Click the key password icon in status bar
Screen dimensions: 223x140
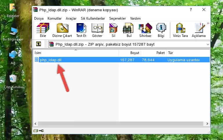point(41,131)
